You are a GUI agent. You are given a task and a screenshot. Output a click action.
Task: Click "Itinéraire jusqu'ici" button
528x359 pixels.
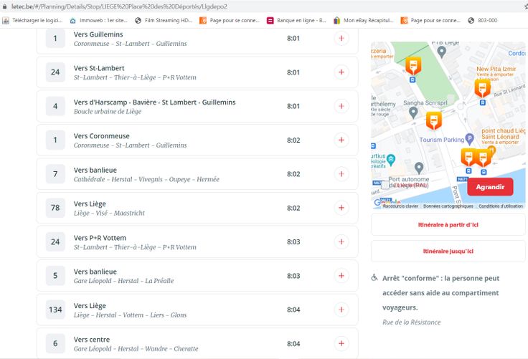coord(448,252)
